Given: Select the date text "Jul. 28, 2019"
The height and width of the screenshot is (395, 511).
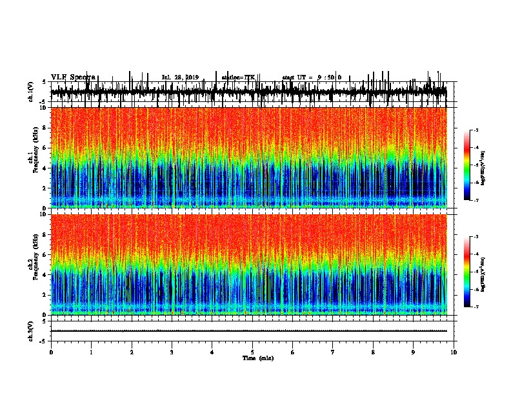Looking at the screenshot, I should tap(180, 77).
